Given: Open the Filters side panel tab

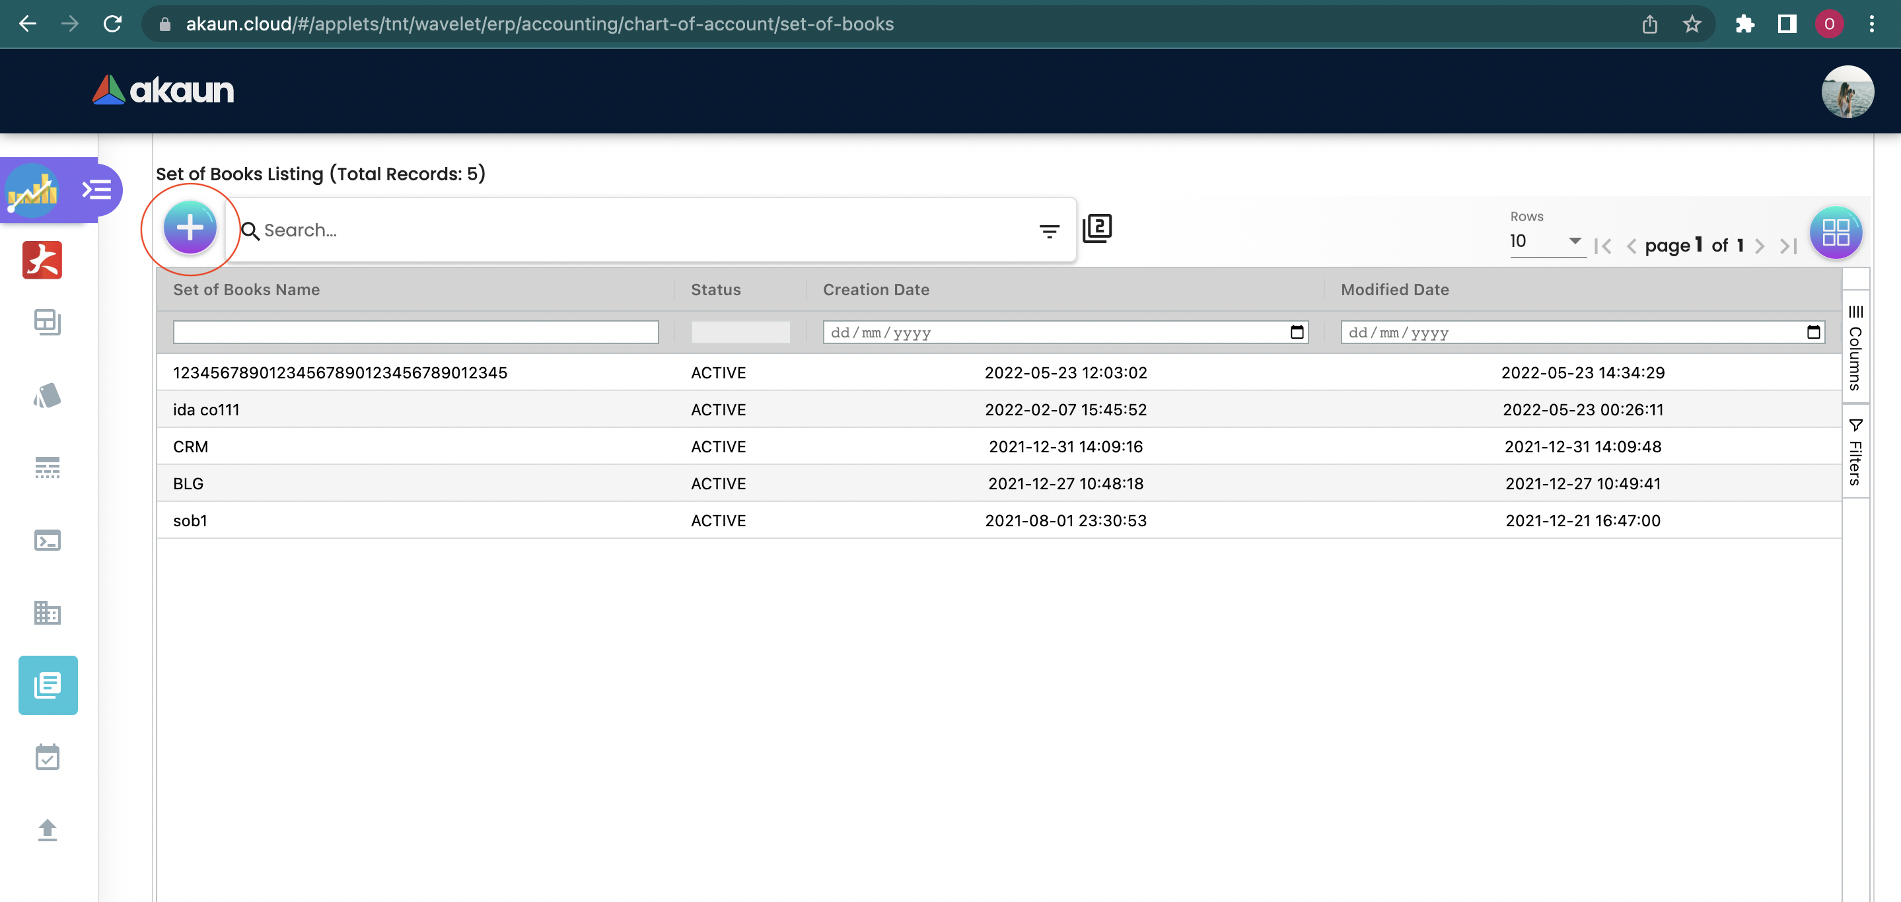Looking at the screenshot, I should coord(1855,452).
